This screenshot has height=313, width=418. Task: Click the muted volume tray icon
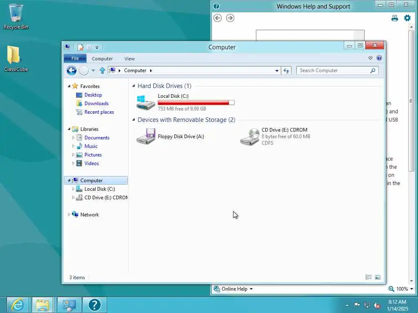pyautogui.click(x=377, y=305)
